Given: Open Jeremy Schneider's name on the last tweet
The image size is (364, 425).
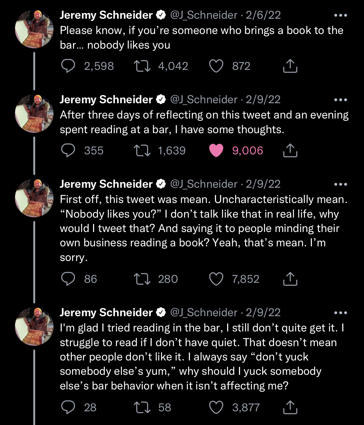Looking at the screenshot, I should click(x=106, y=312).
